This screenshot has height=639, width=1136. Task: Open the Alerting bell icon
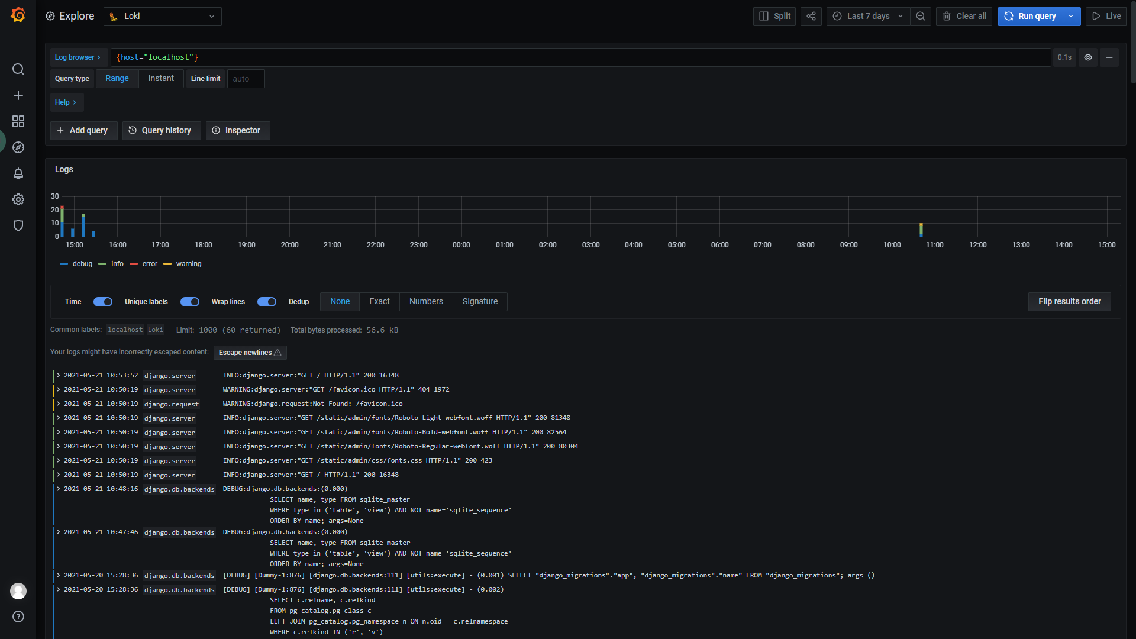pyautogui.click(x=18, y=173)
